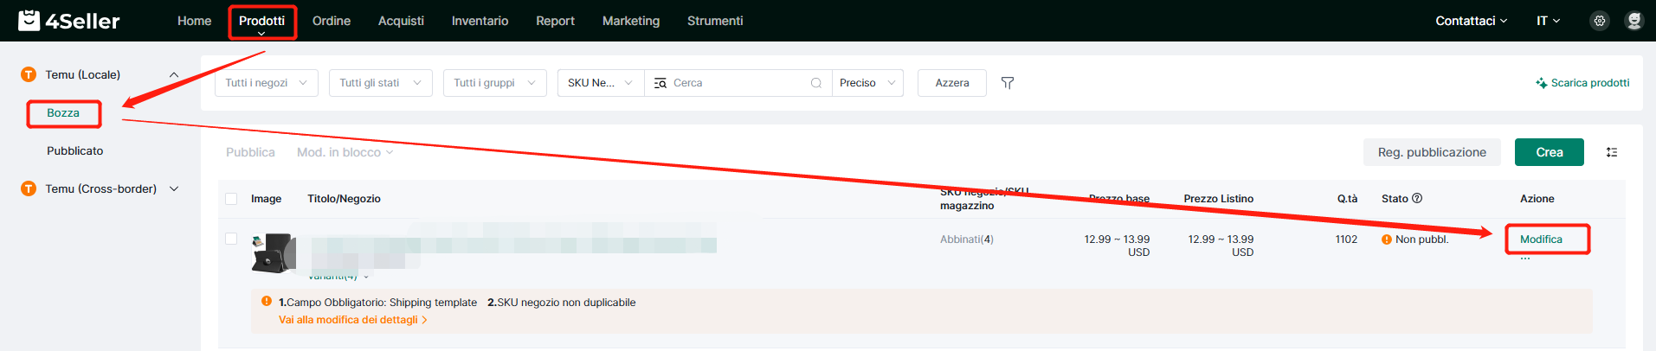This screenshot has width=1656, height=351.
Task: Click Reg. pubblicazione button
Action: pyautogui.click(x=1433, y=152)
